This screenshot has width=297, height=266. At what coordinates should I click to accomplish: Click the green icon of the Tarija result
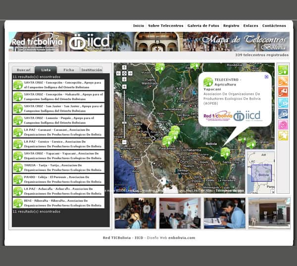pos(18,168)
